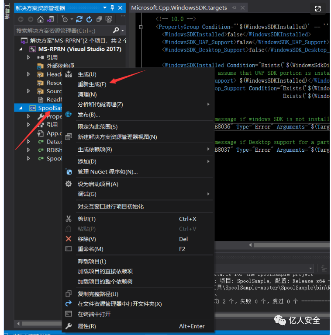The width and height of the screenshot is (331, 335).
Task: Open the search options dropdown arrow
Action: [123, 31]
